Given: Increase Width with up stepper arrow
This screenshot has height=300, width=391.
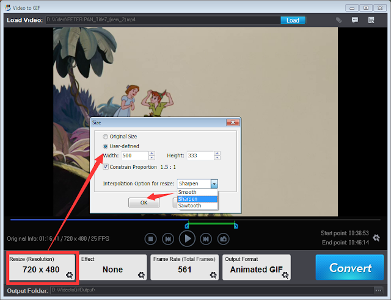Looking at the screenshot, I should [152, 154].
